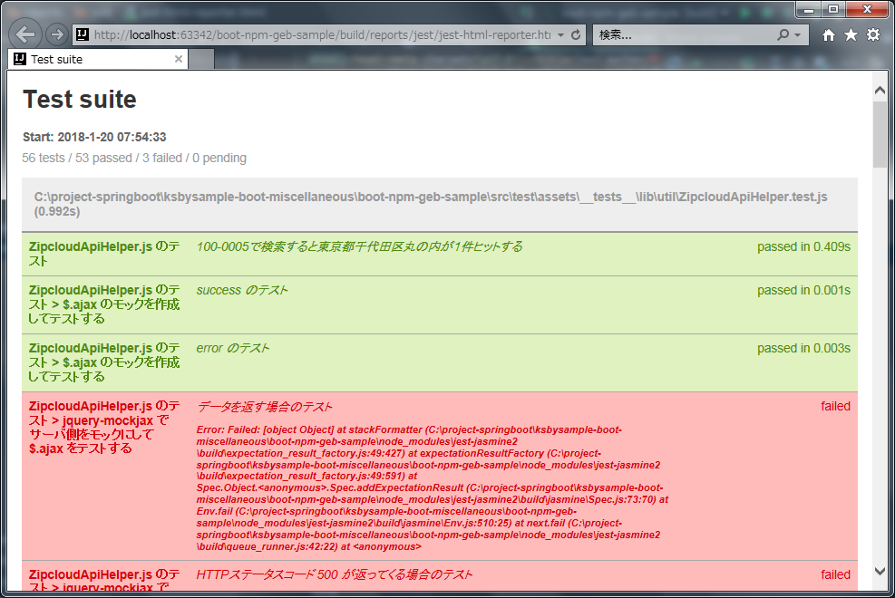Click the failed status of HTTP 500 test
This screenshot has width=895, height=598.
pyautogui.click(x=836, y=574)
